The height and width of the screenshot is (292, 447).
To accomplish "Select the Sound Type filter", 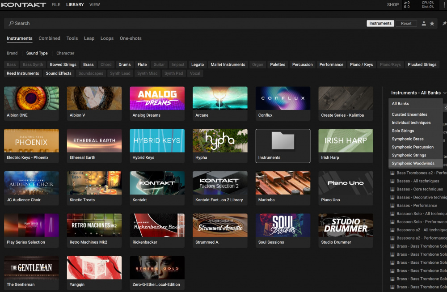I will click(x=37, y=53).
